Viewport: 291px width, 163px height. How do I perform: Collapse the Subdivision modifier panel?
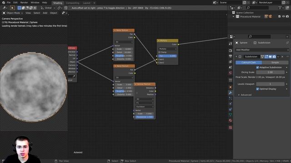pyautogui.click(x=236, y=57)
